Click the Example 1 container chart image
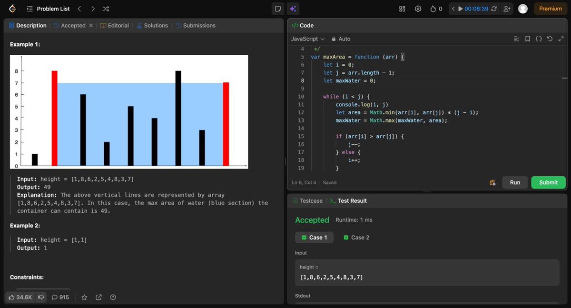The width and height of the screenshot is (571, 308). [x=129, y=112]
